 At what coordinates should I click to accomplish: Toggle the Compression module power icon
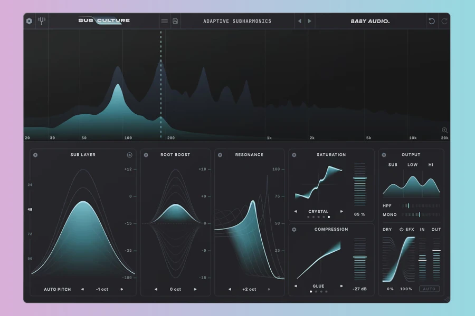[x=294, y=230]
